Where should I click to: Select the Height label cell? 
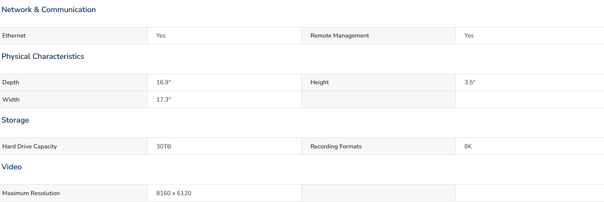(x=379, y=82)
